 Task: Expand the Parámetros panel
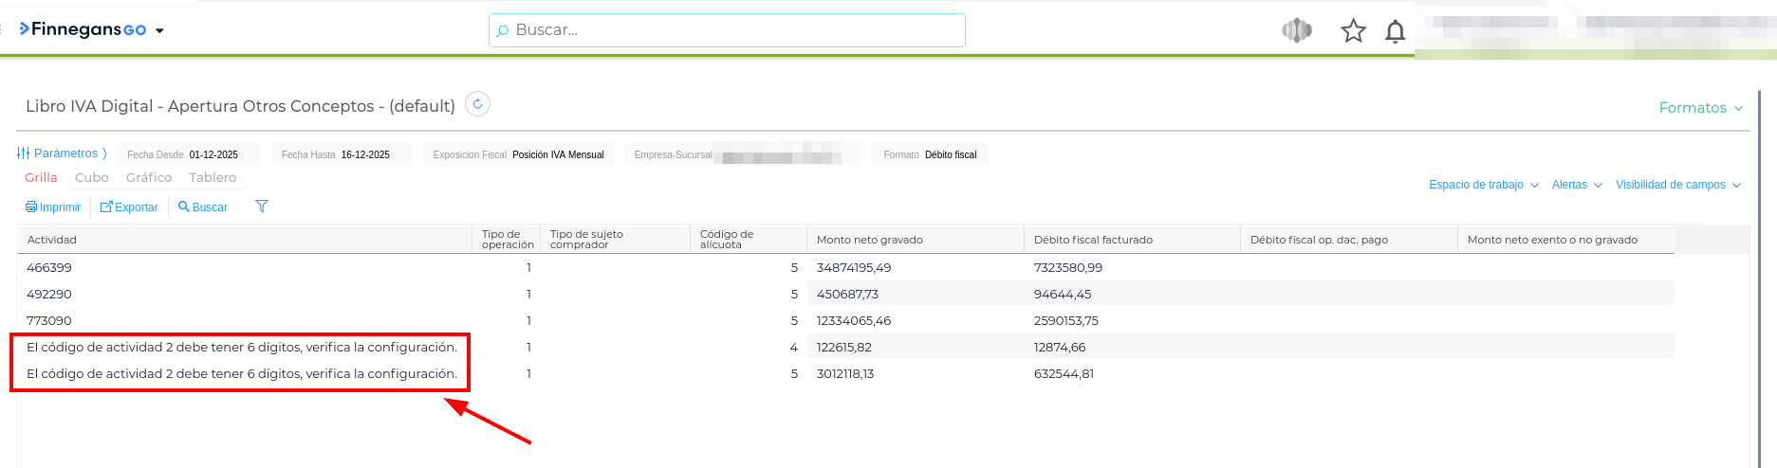(63, 153)
